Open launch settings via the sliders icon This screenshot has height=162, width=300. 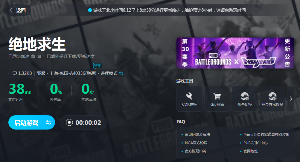pyautogui.click(x=48, y=122)
